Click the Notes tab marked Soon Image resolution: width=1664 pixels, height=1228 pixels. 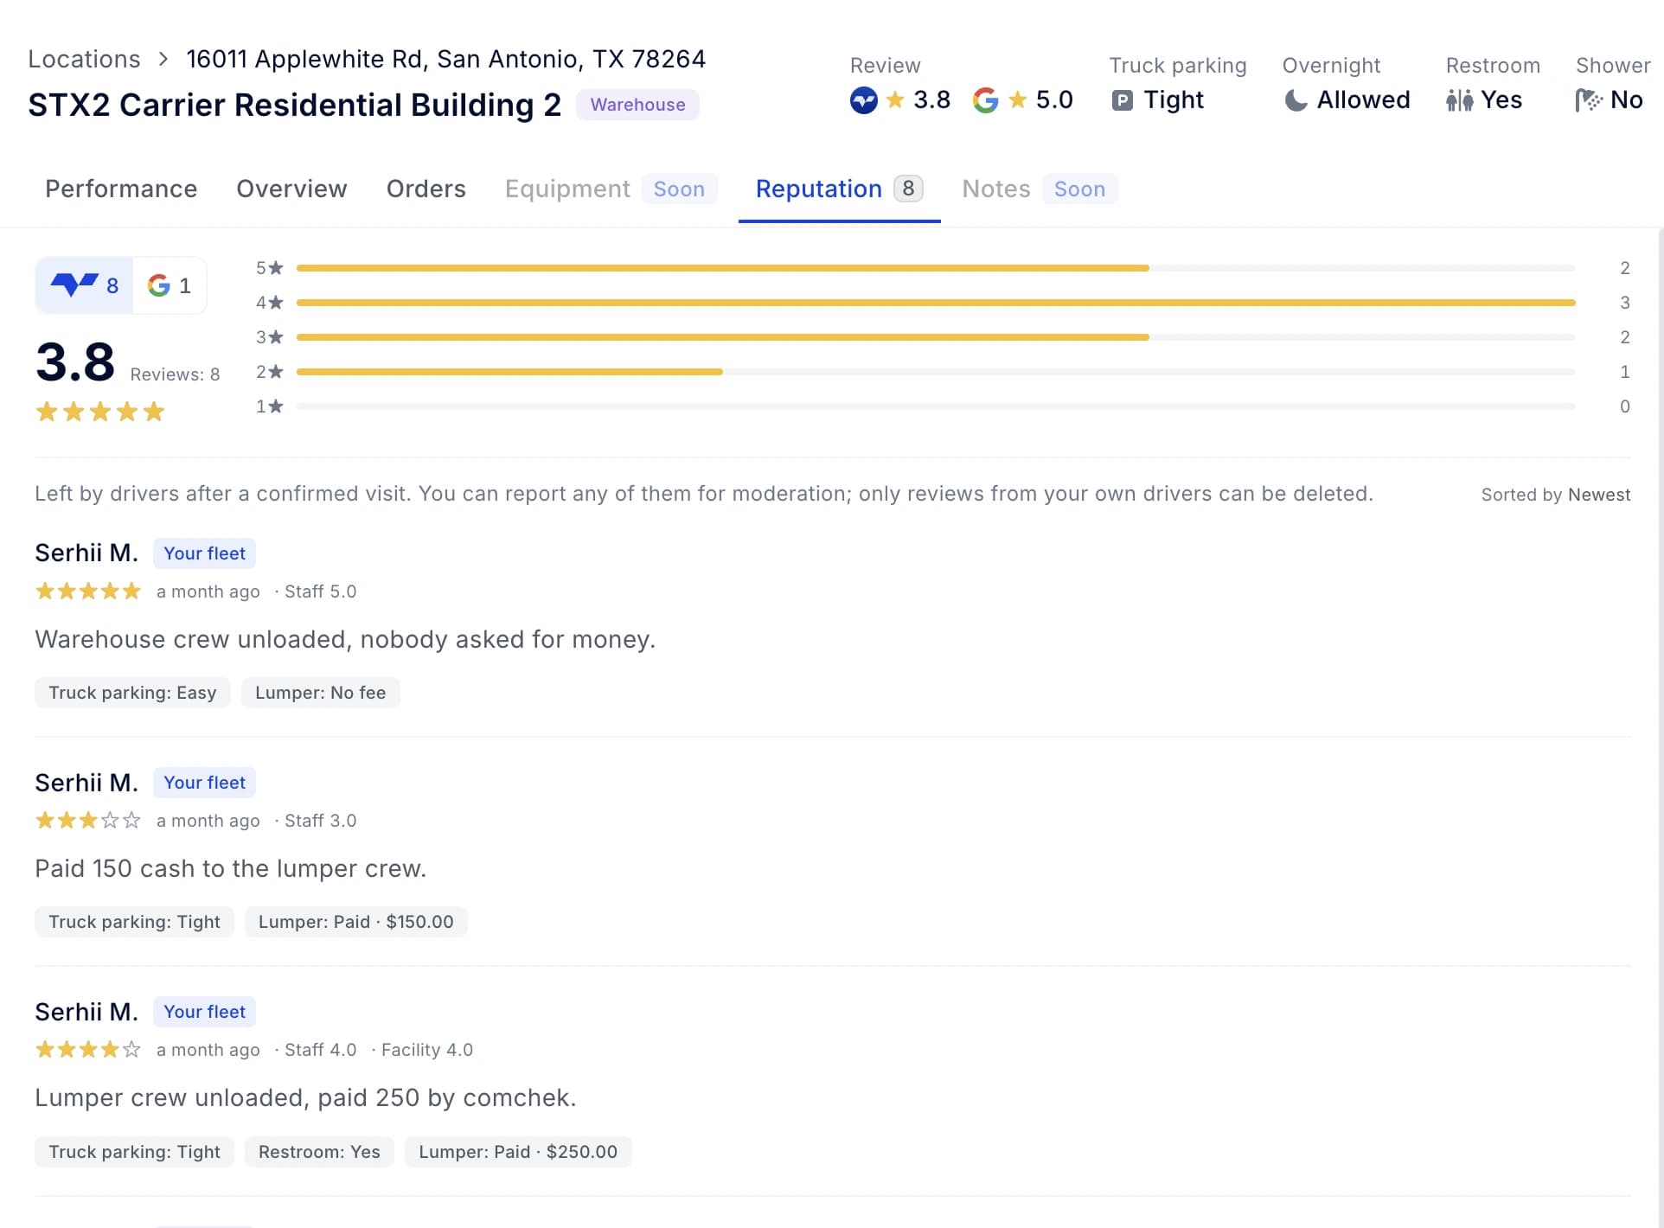1040,189
